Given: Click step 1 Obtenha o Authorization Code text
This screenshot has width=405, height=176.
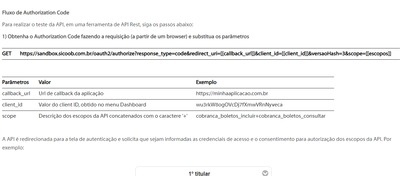Looking at the screenshot, I should click(125, 36).
